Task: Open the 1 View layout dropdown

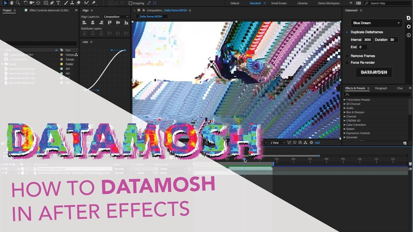Action: tap(277, 143)
